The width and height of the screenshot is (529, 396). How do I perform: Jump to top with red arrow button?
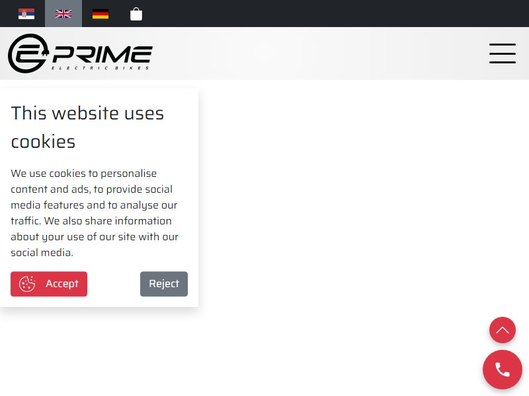503,330
